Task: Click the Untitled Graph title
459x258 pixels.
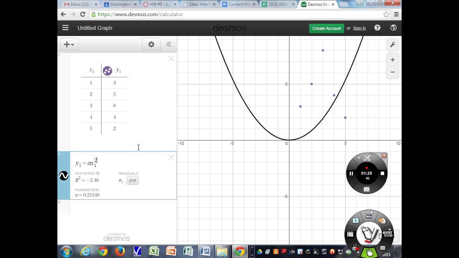Action: pos(95,28)
